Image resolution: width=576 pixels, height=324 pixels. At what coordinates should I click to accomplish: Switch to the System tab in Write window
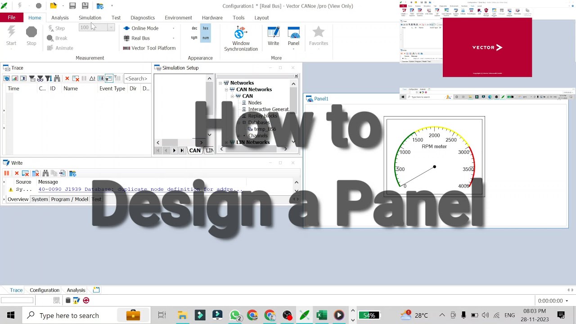pos(40,199)
